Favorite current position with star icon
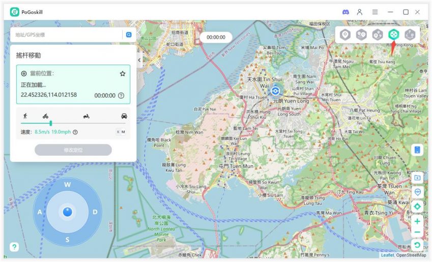 (x=123, y=73)
